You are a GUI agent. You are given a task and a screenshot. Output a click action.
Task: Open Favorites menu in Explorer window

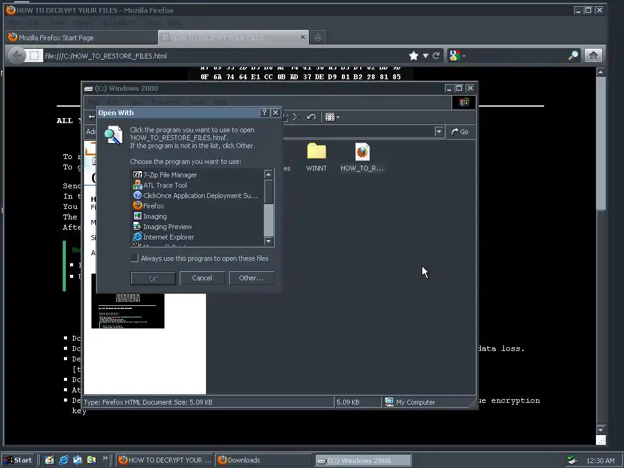pos(165,102)
